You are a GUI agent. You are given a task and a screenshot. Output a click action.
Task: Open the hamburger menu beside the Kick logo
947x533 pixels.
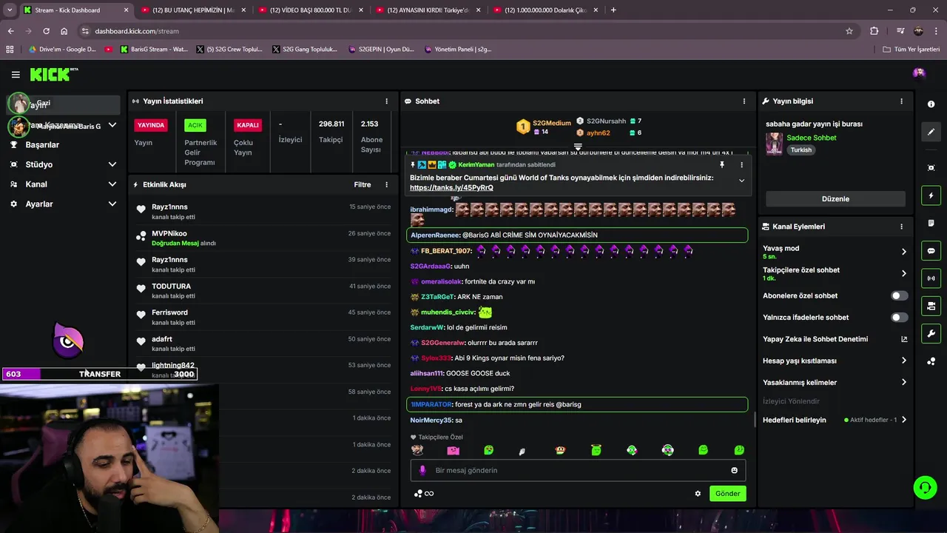point(16,74)
